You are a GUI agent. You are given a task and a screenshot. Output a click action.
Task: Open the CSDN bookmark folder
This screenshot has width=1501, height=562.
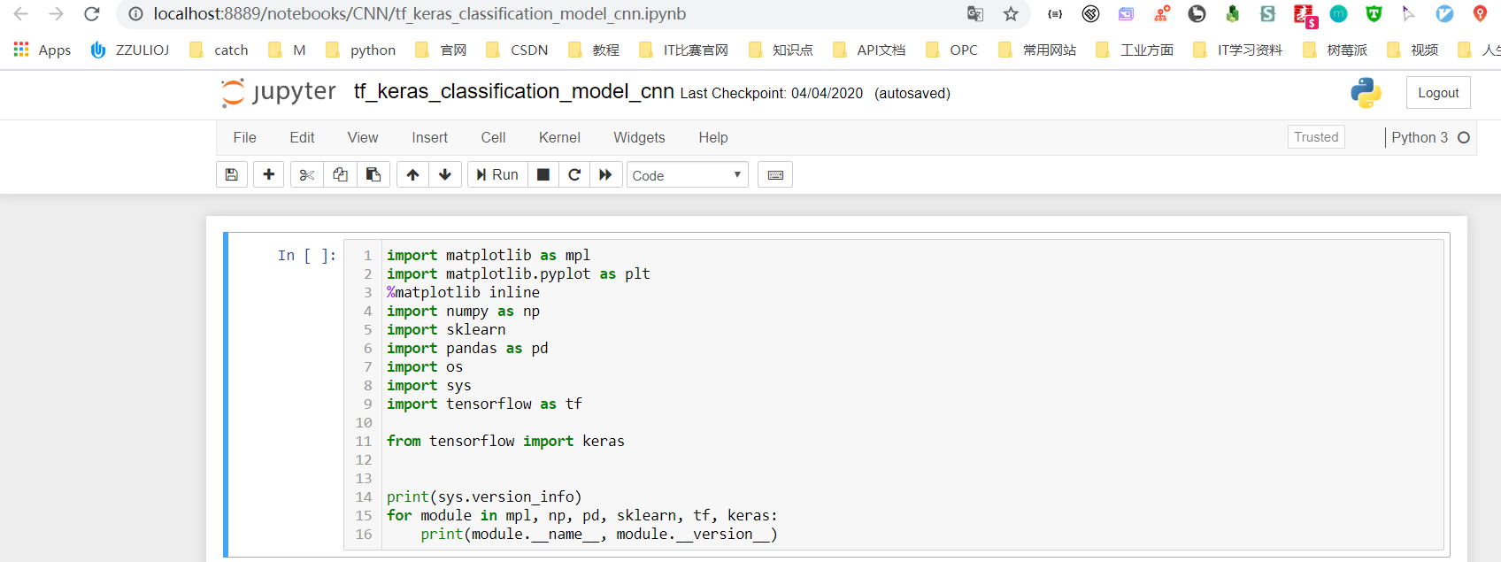click(517, 50)
